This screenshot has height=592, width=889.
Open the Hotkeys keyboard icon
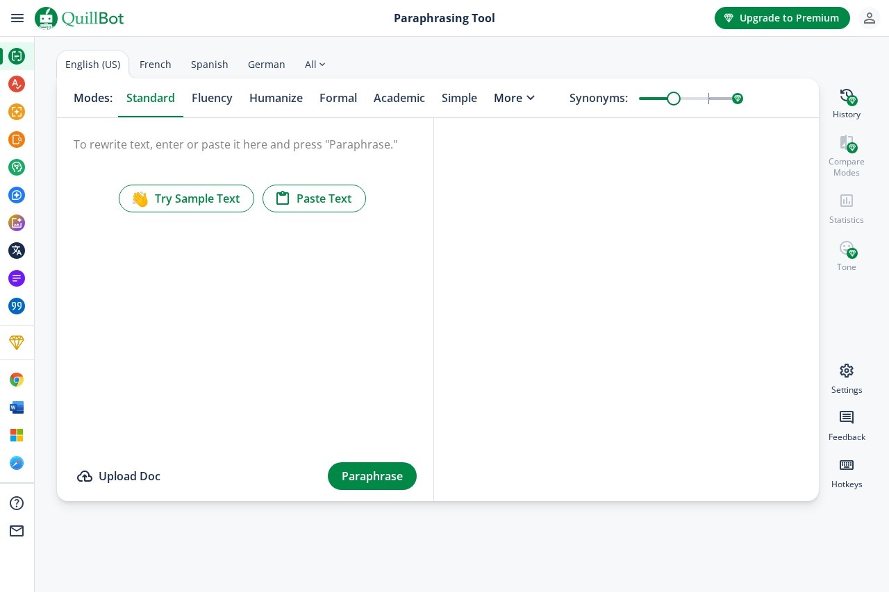point(846,472)
